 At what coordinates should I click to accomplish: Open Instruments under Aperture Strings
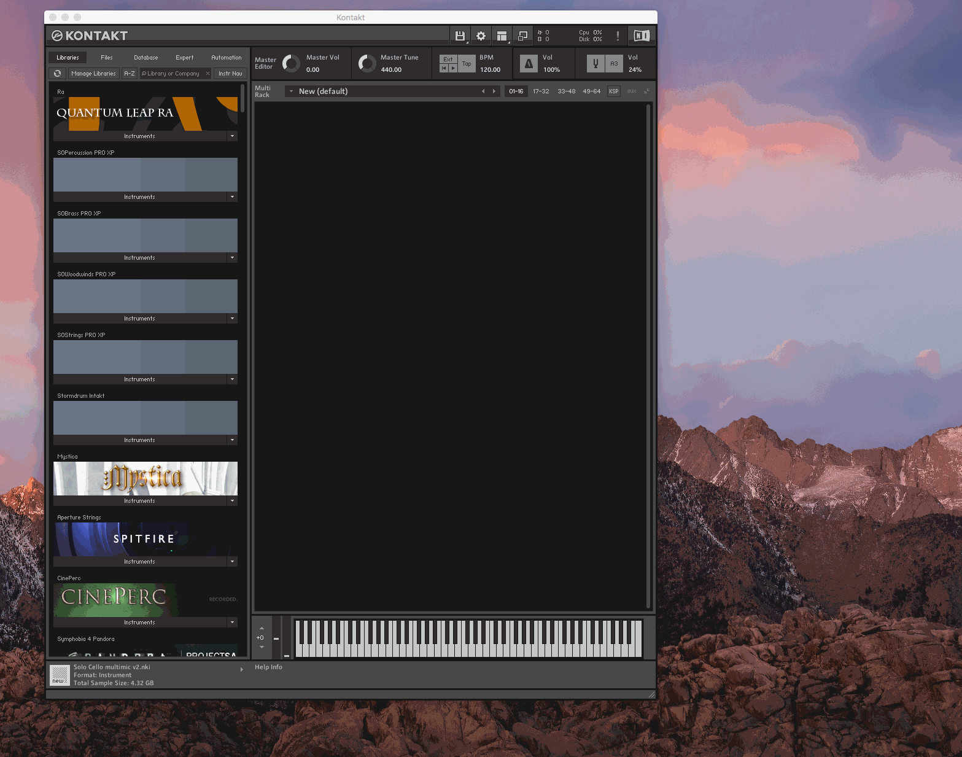[x=140, y=562]
